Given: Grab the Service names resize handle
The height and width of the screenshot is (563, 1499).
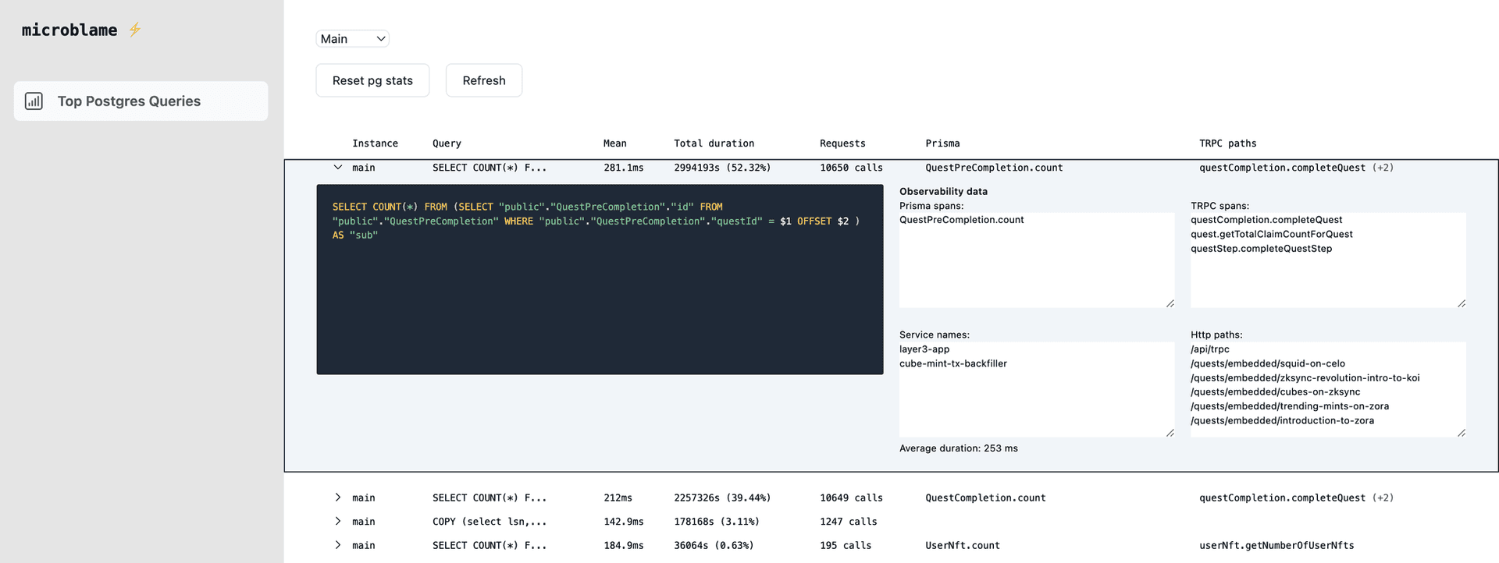Looking at the screenshot, I should click(1170, 433).
